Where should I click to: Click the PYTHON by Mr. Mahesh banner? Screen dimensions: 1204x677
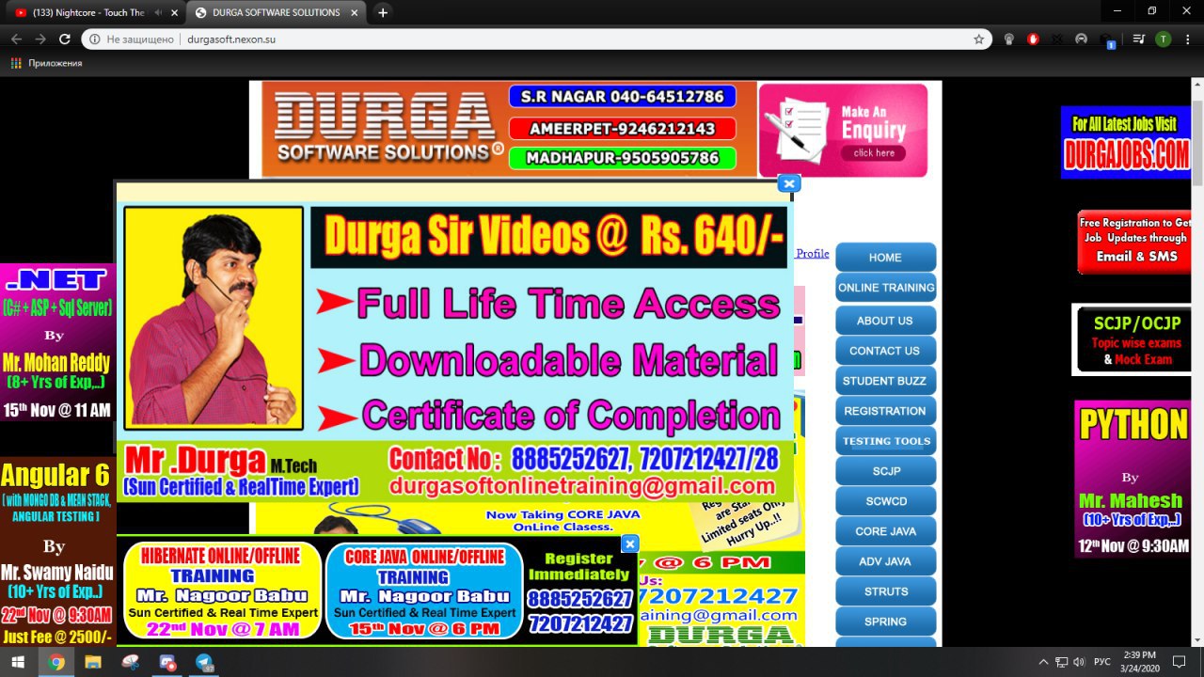(1133, 478)
